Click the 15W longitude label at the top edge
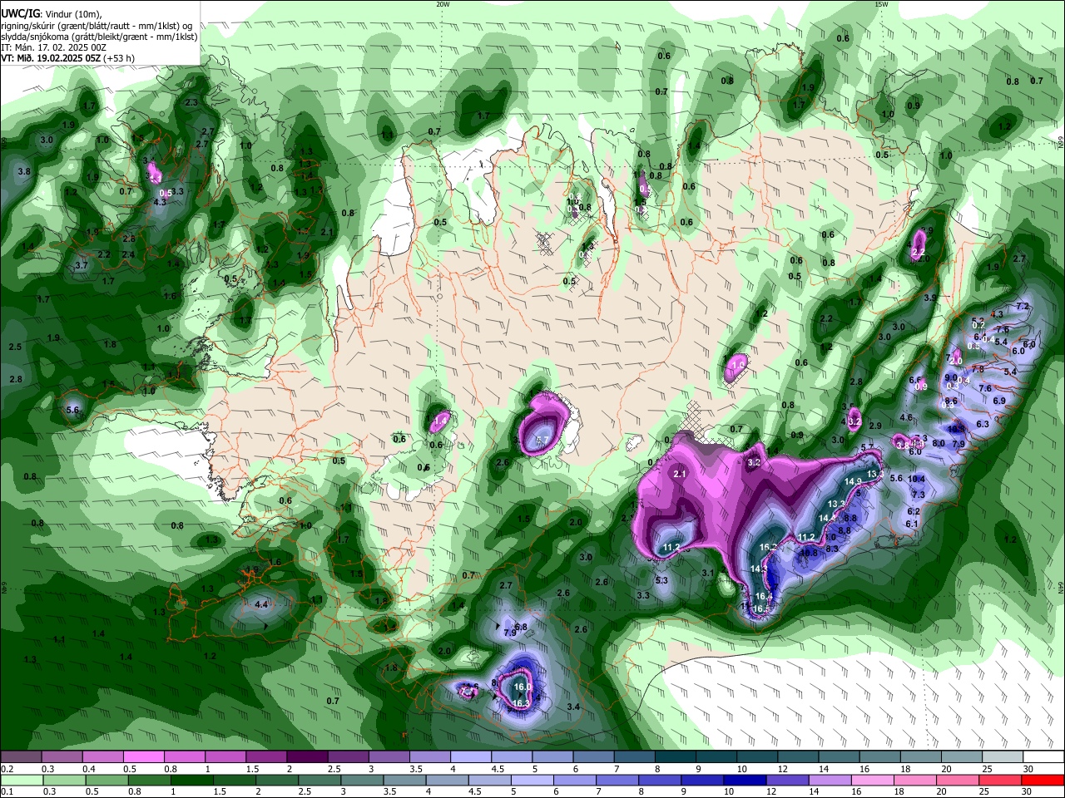The width and height of the screenshot is (1065, 798). click(x=881, y=4)
